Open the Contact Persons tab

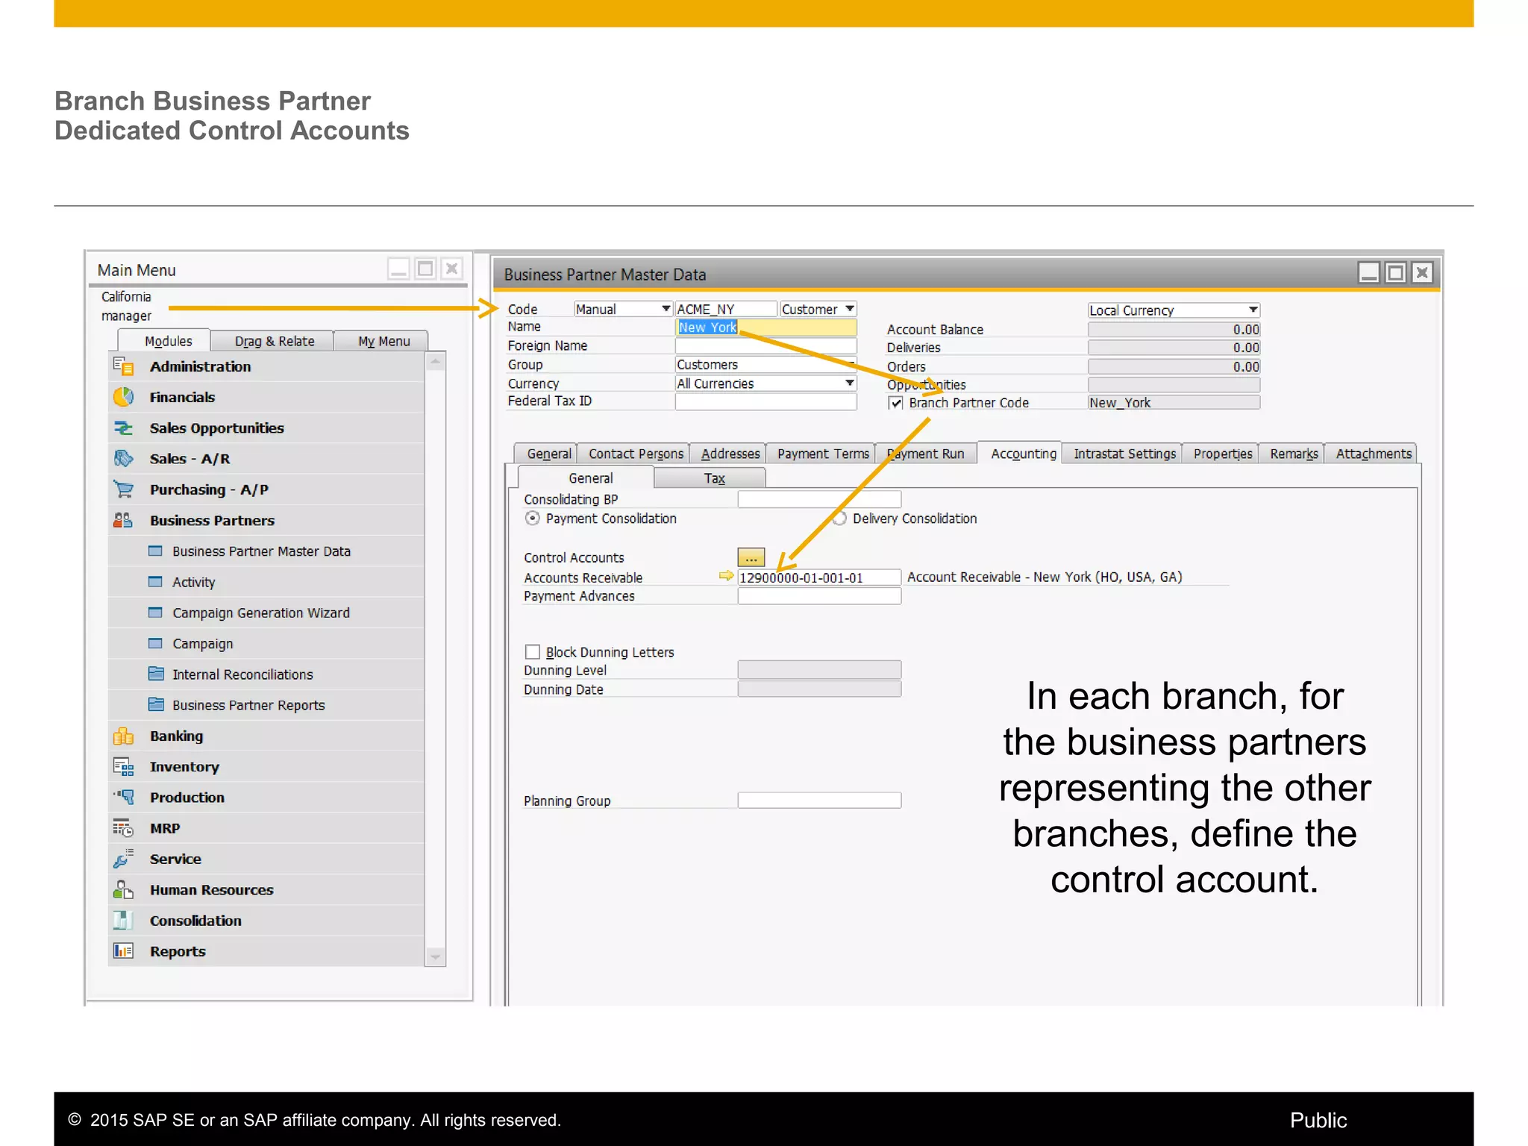(x=636, y=454)
